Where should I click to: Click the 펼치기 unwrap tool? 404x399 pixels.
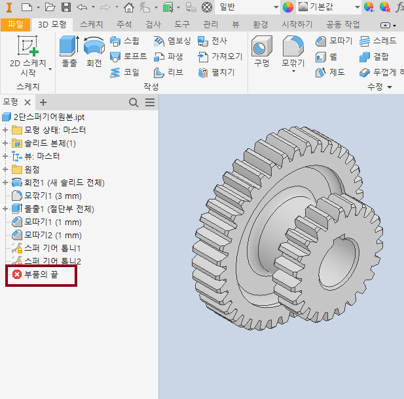click(x=216, y=72)
